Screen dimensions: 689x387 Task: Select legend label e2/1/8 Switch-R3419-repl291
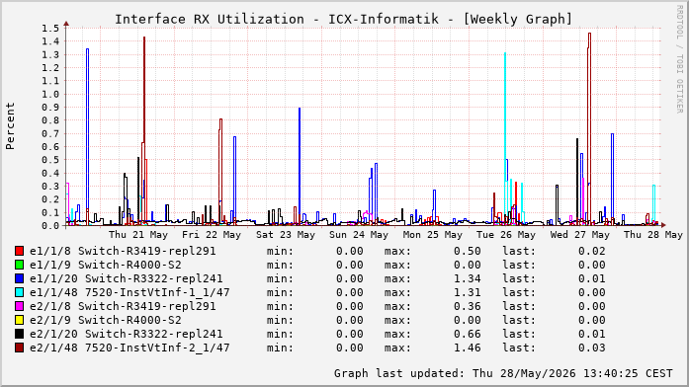click(123, 306)
